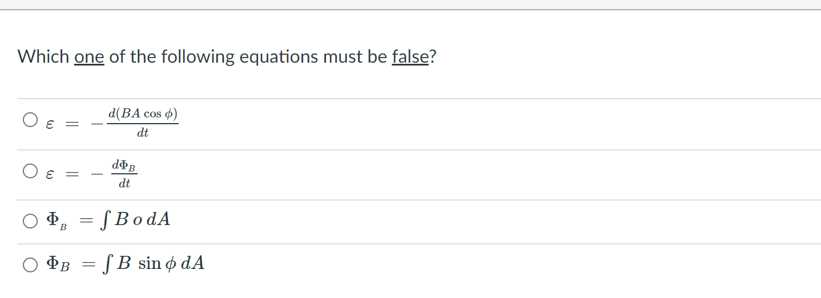
Task: Click the underlined word 'false' in the question
Action: click(x=410, y=57)
